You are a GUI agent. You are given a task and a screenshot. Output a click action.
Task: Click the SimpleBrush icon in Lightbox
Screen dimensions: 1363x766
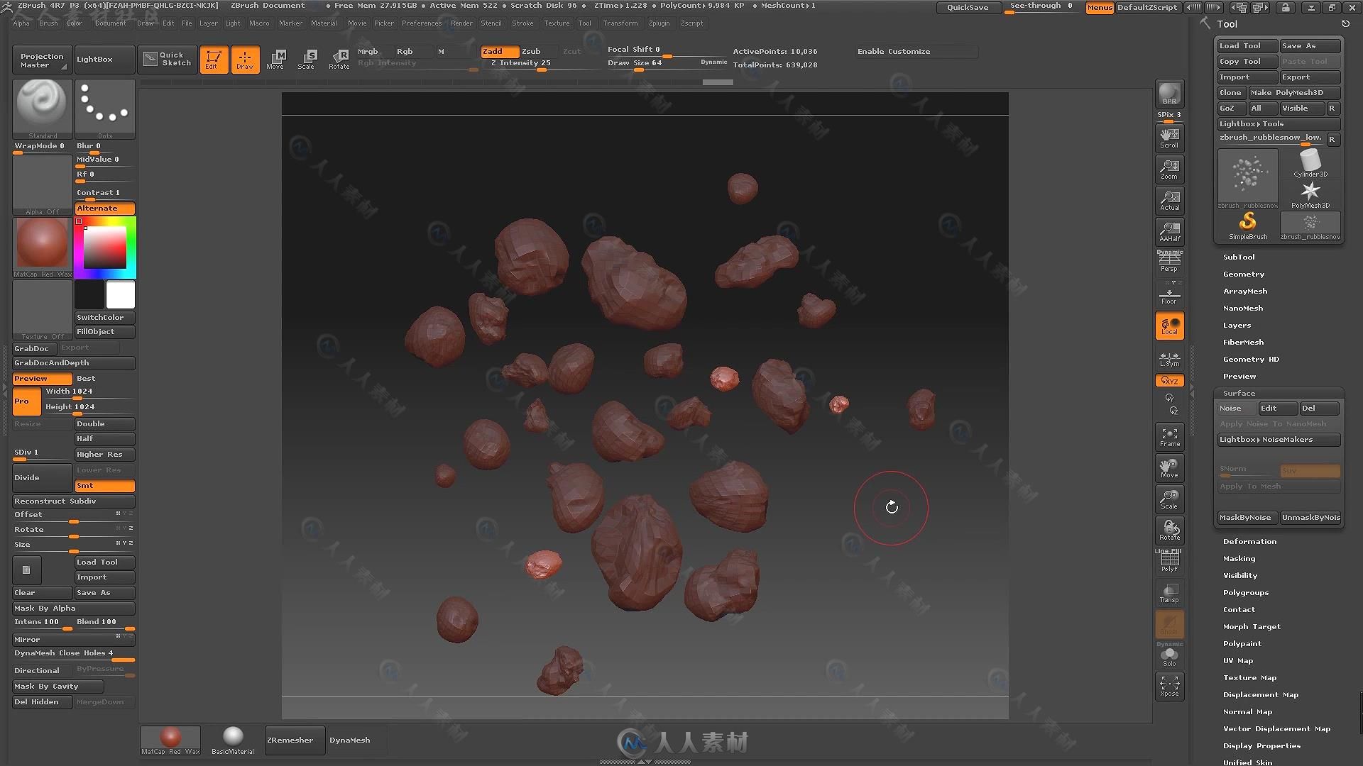(1248, 222)
